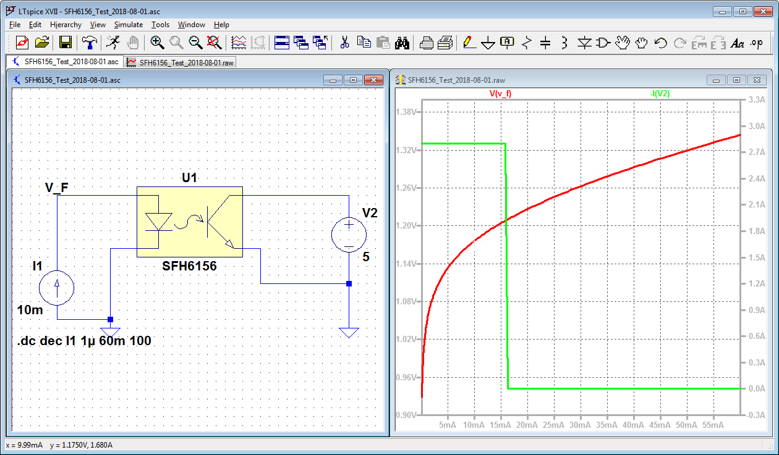Click the 10m value of I1
The image size is (779, 455).
[x=30, y=310]
